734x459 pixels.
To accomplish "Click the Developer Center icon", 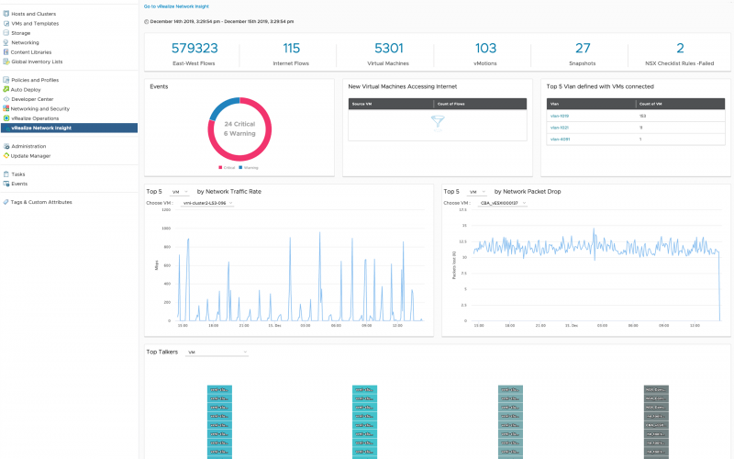I will click(x=6, y=99).
